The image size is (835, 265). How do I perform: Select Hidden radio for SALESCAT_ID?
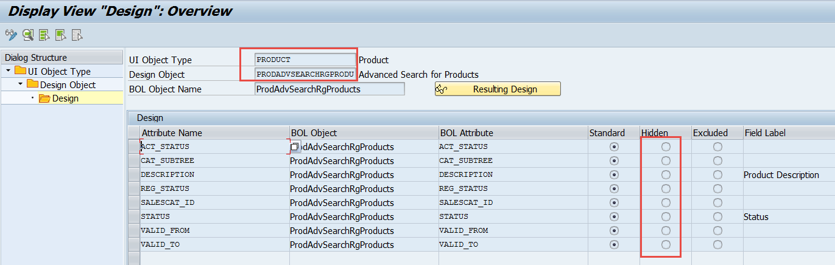pyautogui.click(x=666, y=202)
